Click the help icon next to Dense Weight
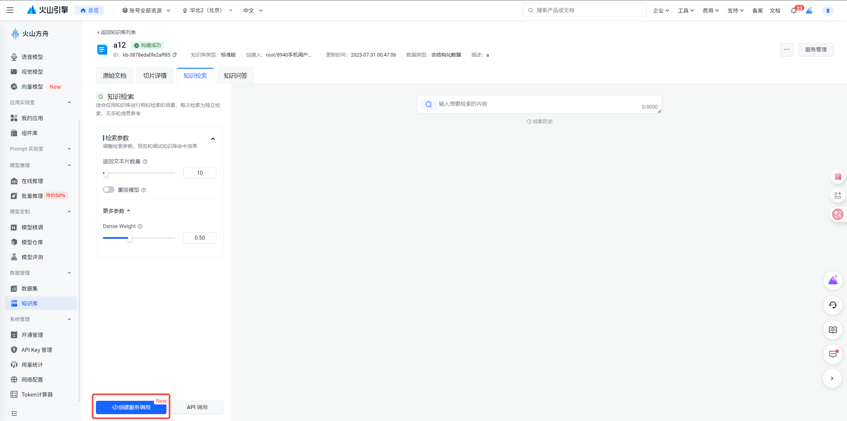Image resolution: width=847 pixels, height=421 pixels. [x=140, y=226]
